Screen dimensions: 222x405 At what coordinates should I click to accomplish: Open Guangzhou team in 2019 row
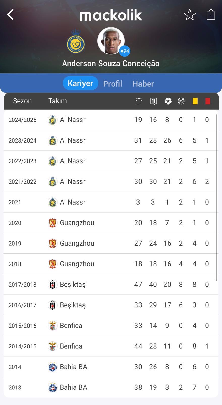(77, 243)
